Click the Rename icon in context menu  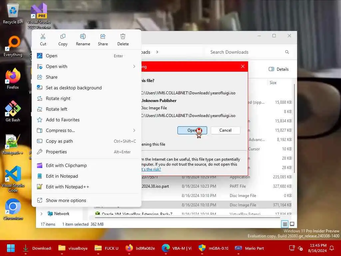pyautogui.click(x=83, y=40)
